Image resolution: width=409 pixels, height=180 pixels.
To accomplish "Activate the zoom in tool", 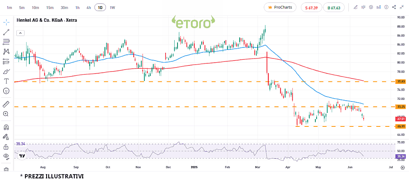I will [x=6, y=114].
